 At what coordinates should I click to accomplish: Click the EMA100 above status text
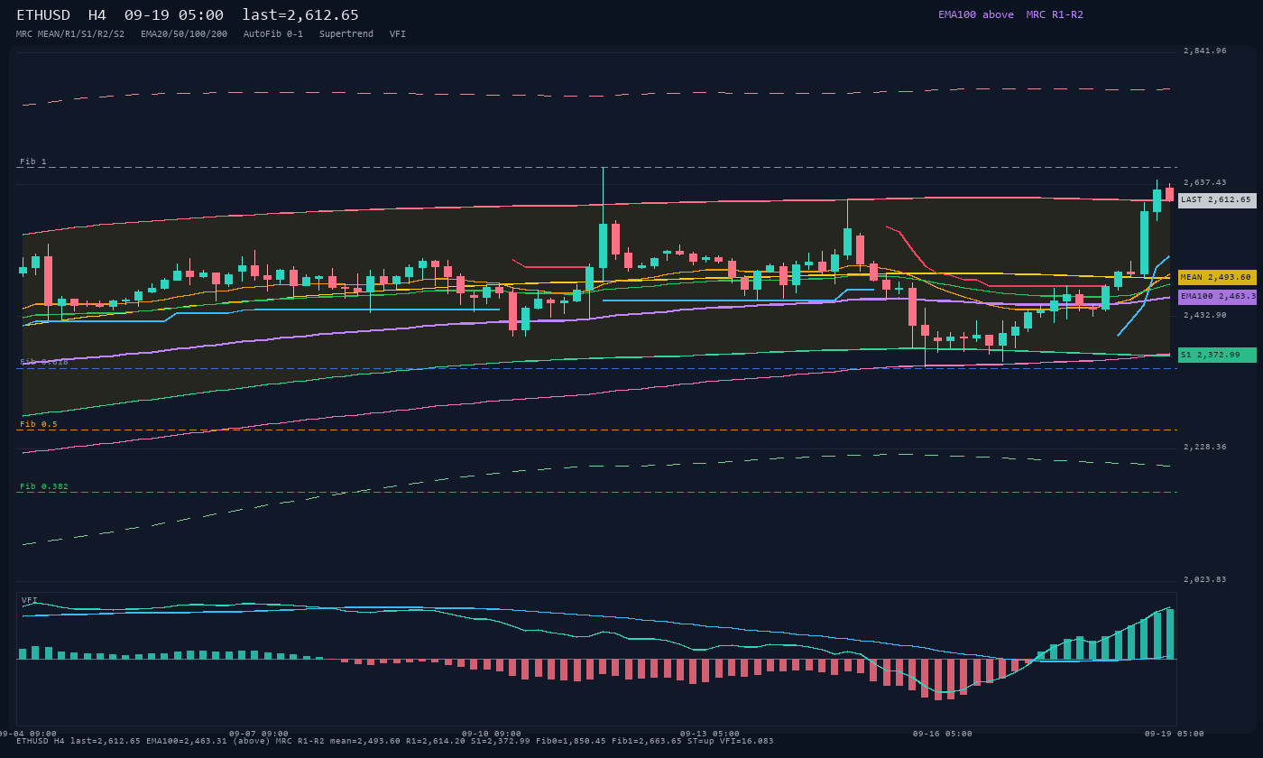pos(976,14)
